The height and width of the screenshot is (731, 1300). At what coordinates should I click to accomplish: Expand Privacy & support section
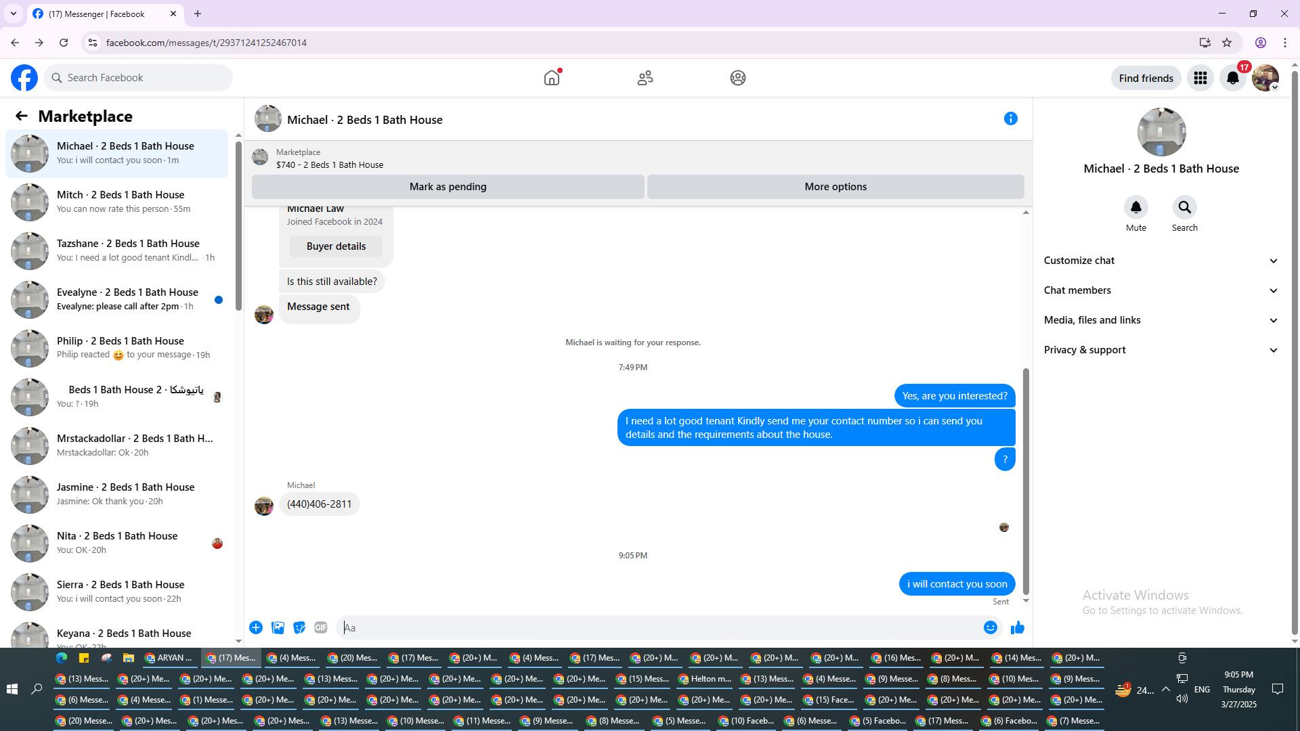pos(1161,350)
